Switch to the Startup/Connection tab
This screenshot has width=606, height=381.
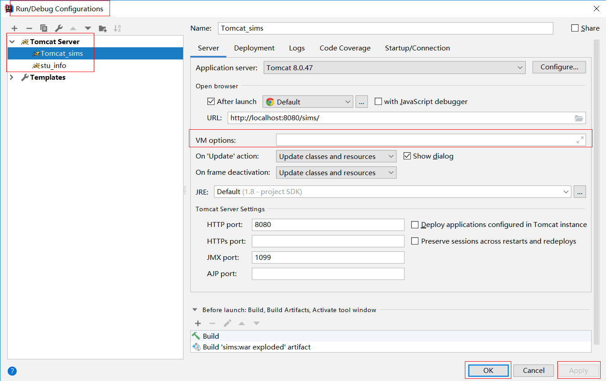coord(417,48)
